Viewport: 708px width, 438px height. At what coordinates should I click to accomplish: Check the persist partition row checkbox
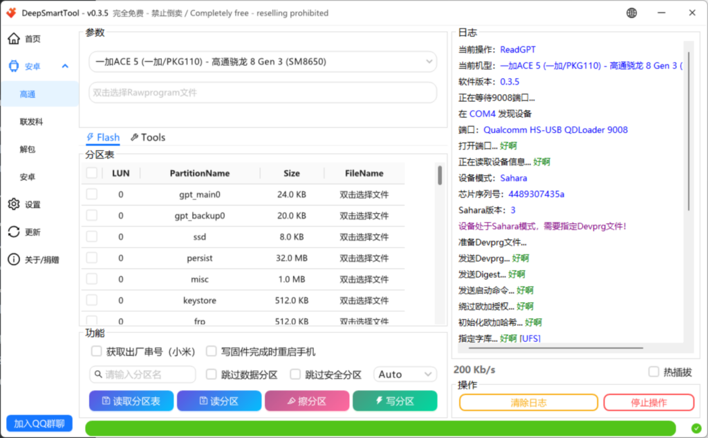coord(92,258)
